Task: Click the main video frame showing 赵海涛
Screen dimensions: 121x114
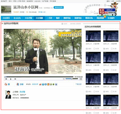Action: [43, 51]
